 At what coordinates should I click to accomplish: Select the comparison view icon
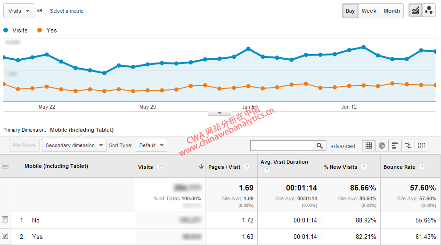408,146
